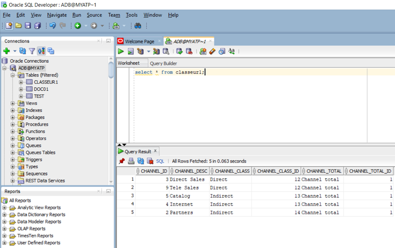Select the Query Result tab
The image size is (395, 248).
[138, 152]
